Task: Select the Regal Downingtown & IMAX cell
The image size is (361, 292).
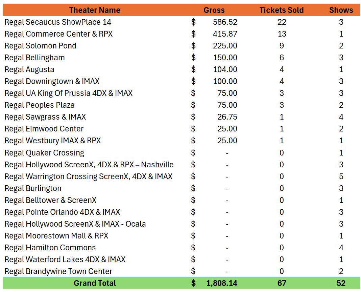Action: coord(52,81)
